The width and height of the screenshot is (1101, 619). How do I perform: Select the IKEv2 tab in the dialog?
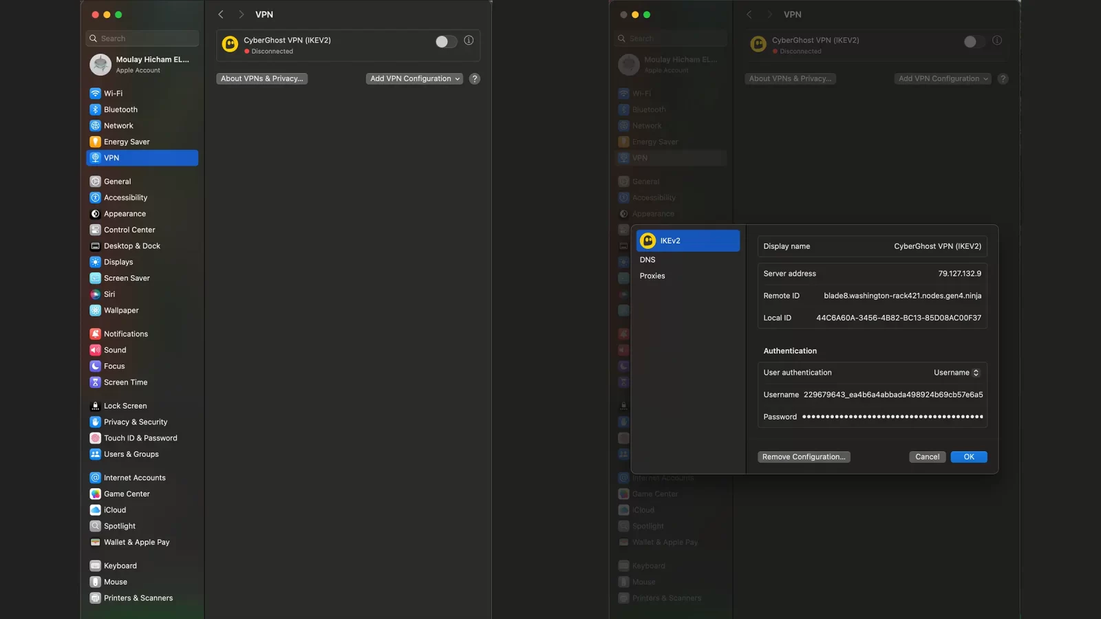687,241
